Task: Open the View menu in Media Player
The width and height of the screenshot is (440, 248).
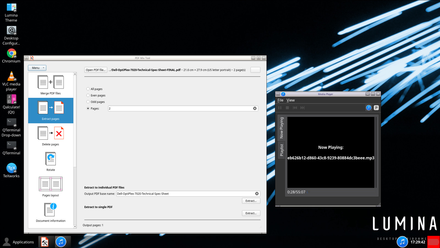Action: pyautogui.click(x=291, y=100)
